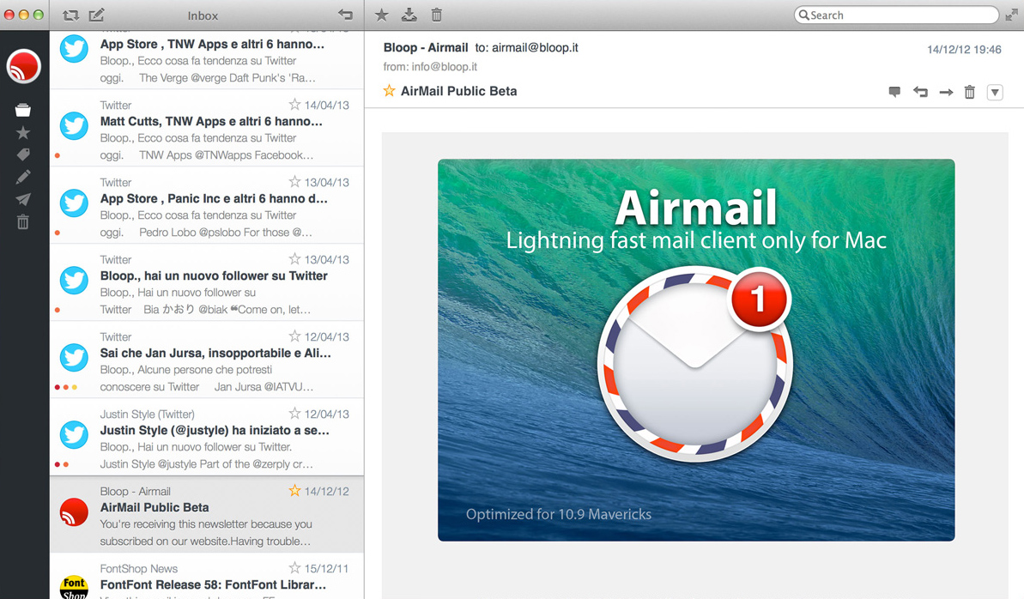This screenshot has width=1024, height=599.
Task: Delete the open email via the trash icon
Action: pos(971,91)
